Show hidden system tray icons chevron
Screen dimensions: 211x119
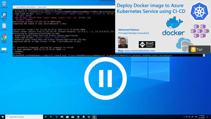184,117
